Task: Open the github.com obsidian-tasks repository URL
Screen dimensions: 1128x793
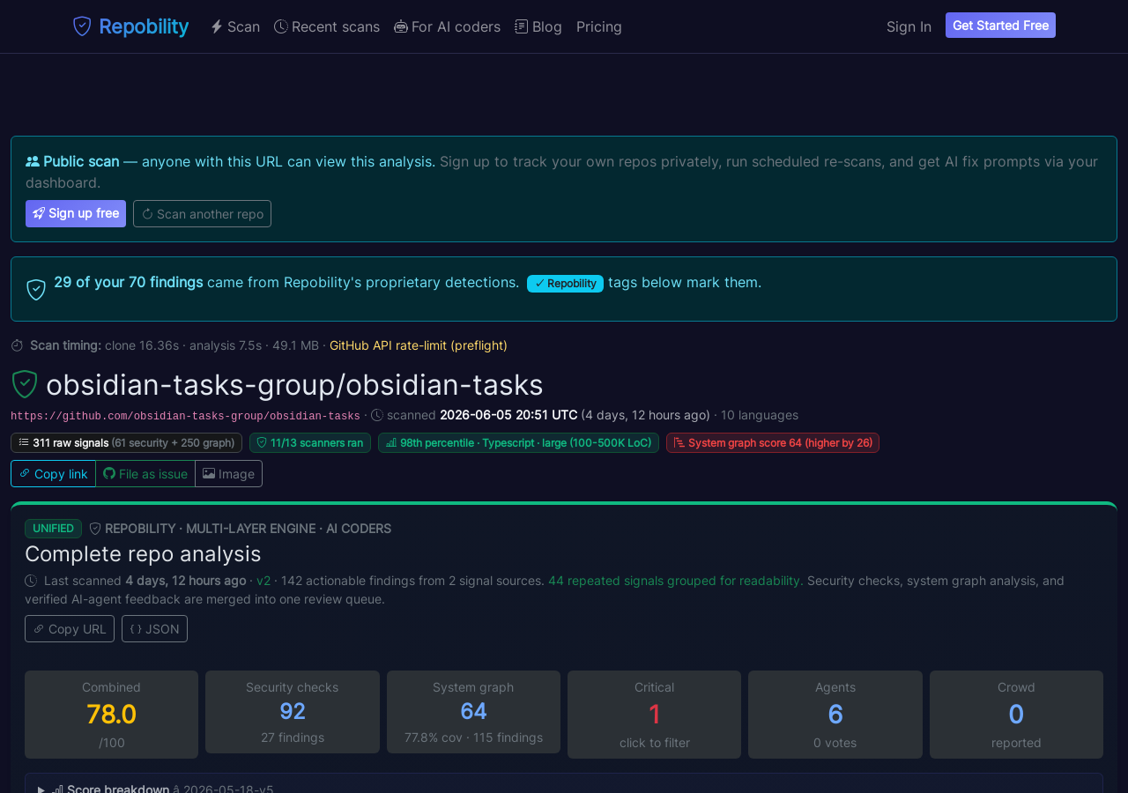Action: [x=185, y=416]
